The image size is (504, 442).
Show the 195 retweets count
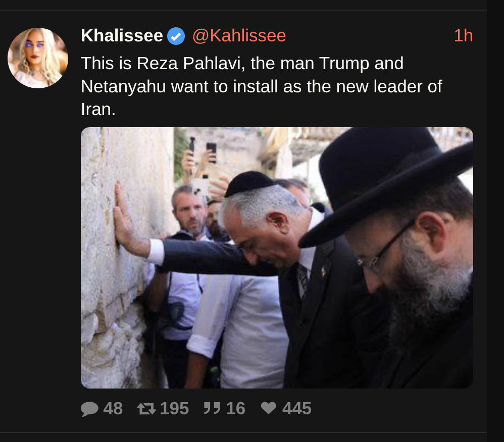coord(174,409)
